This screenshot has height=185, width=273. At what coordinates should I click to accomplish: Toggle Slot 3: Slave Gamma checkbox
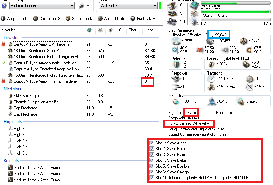[152, 155]
